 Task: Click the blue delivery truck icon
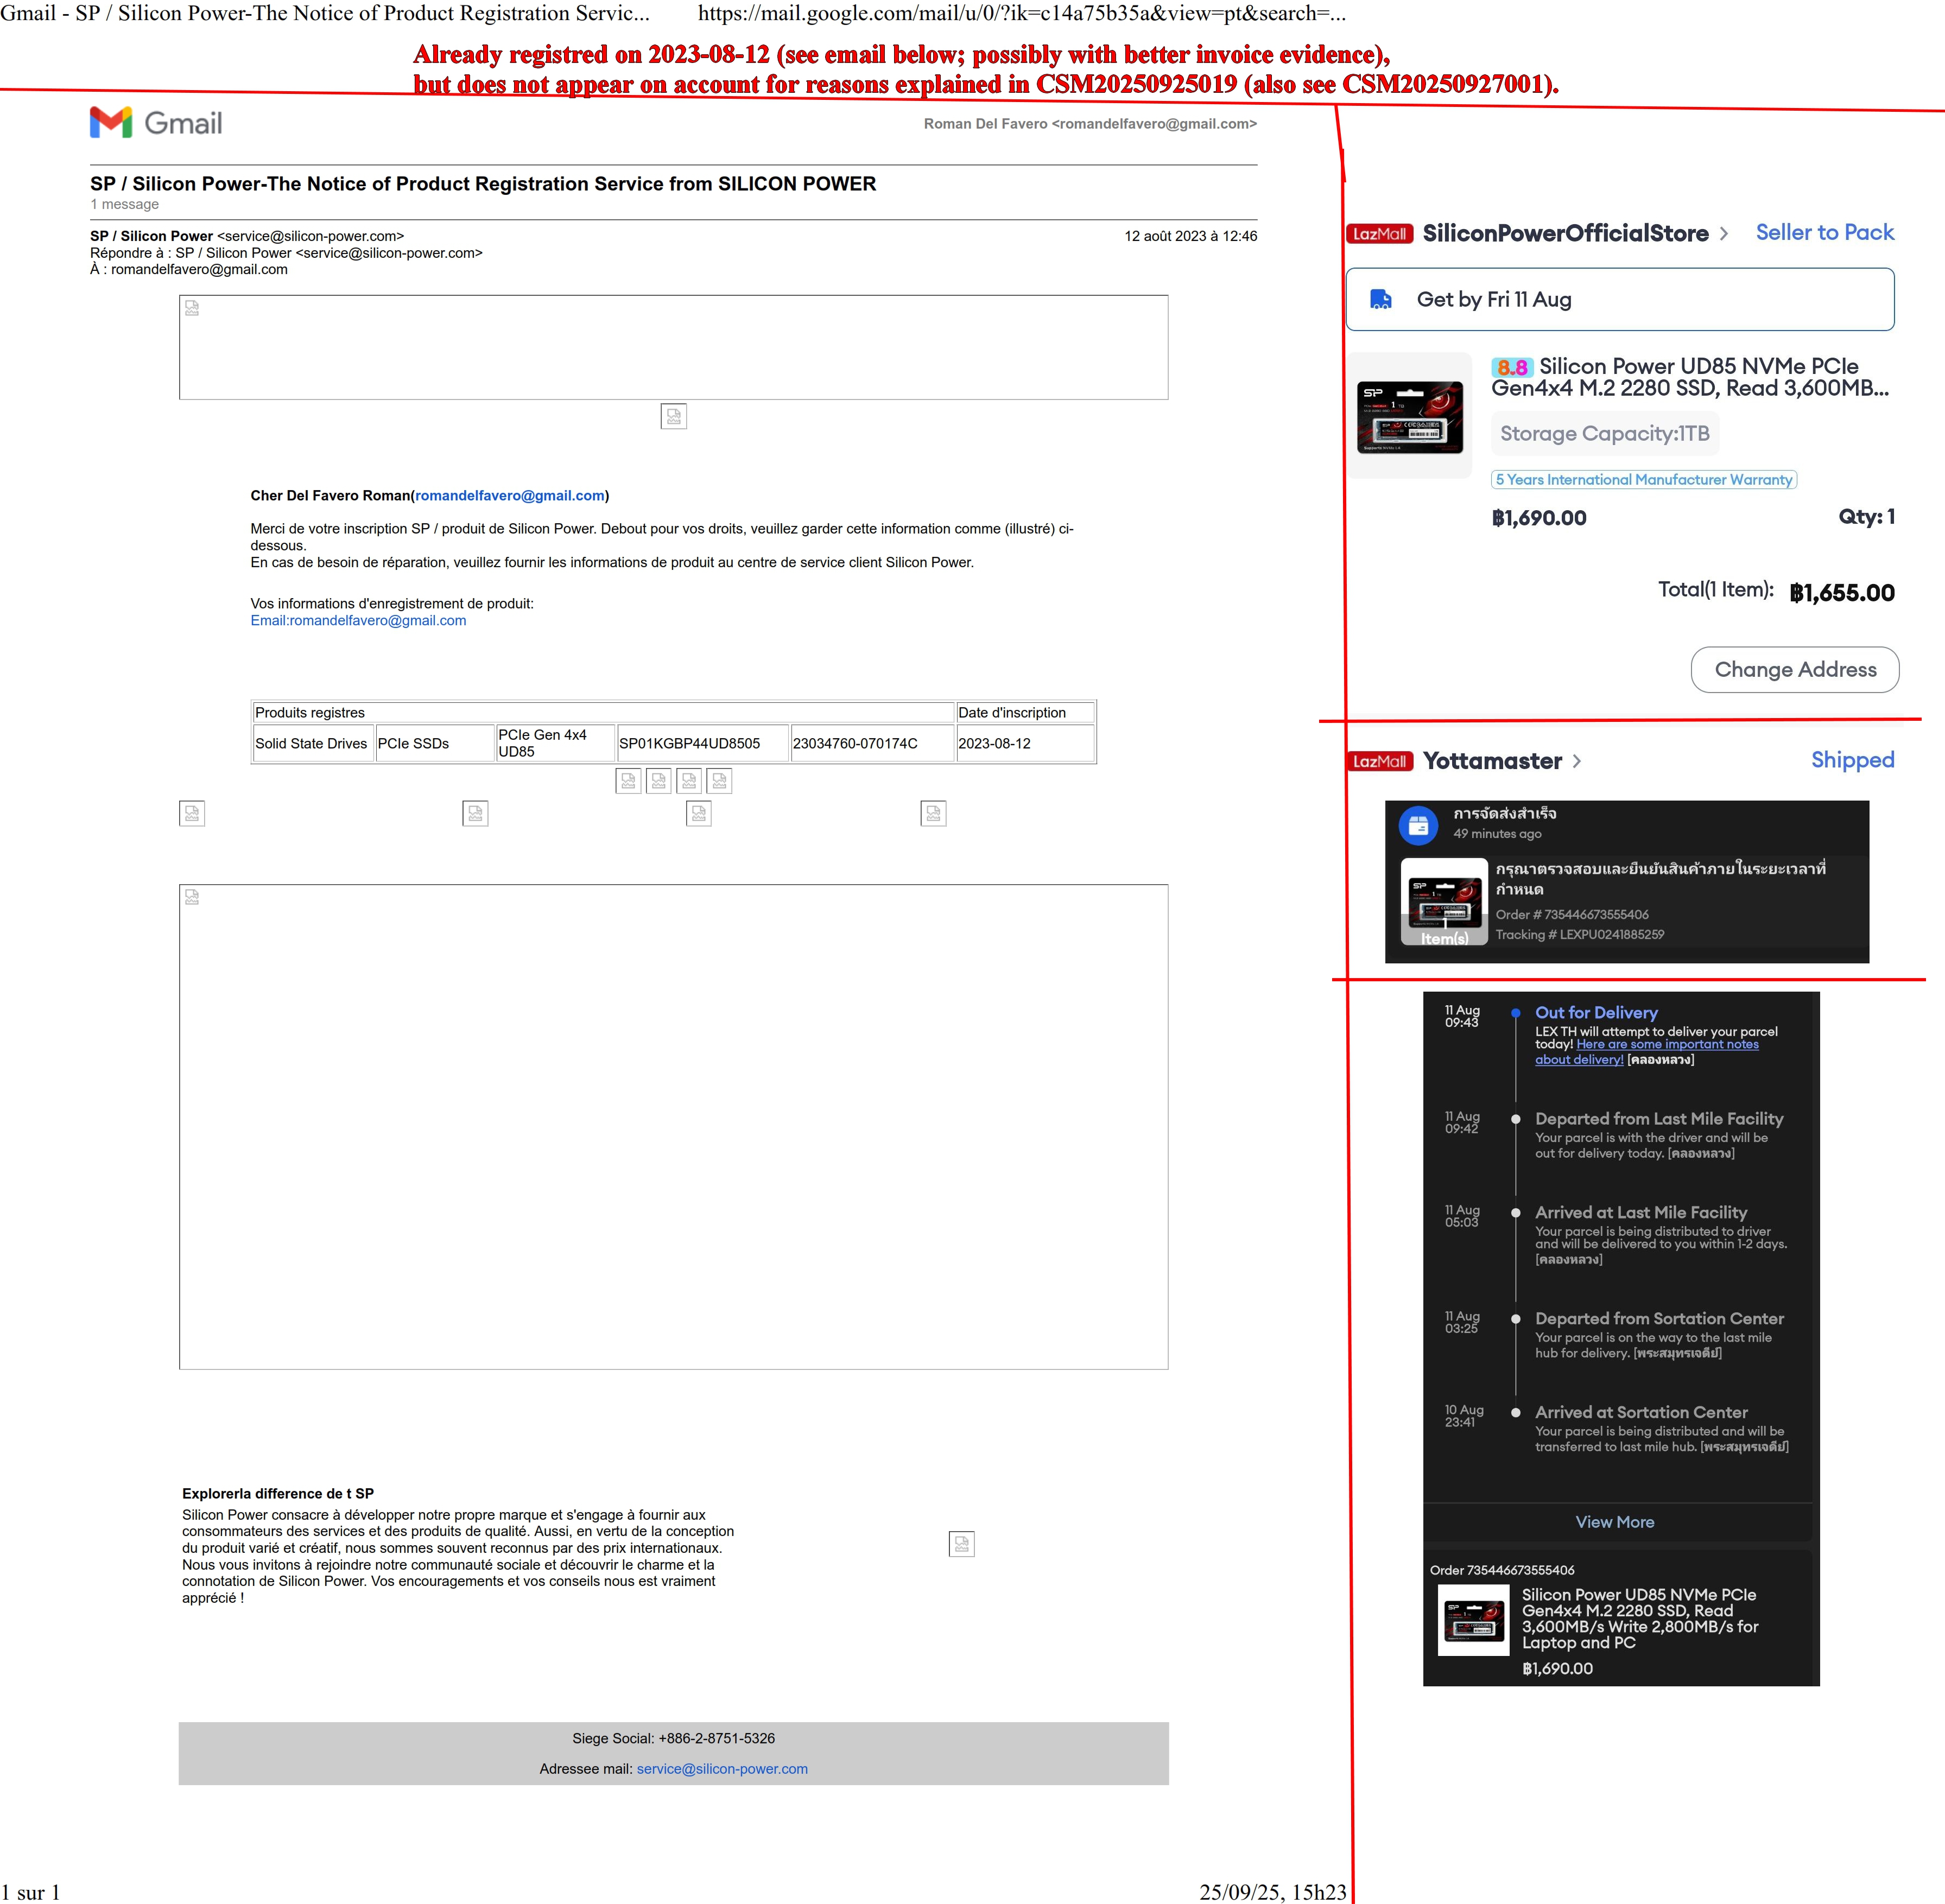pos(1381,299)
